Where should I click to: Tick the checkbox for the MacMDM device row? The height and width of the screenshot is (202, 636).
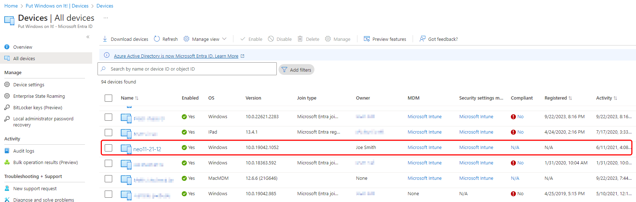pos(109,179)
